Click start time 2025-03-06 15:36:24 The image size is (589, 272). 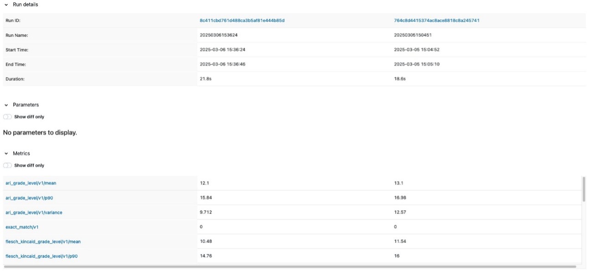tap(222, 50)
